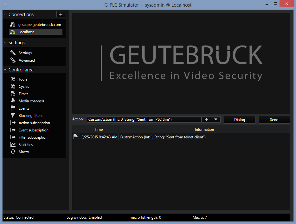Viewport: 296px width, 224px height.
Task: Open the Advanced item
Action: pos(27,60)
